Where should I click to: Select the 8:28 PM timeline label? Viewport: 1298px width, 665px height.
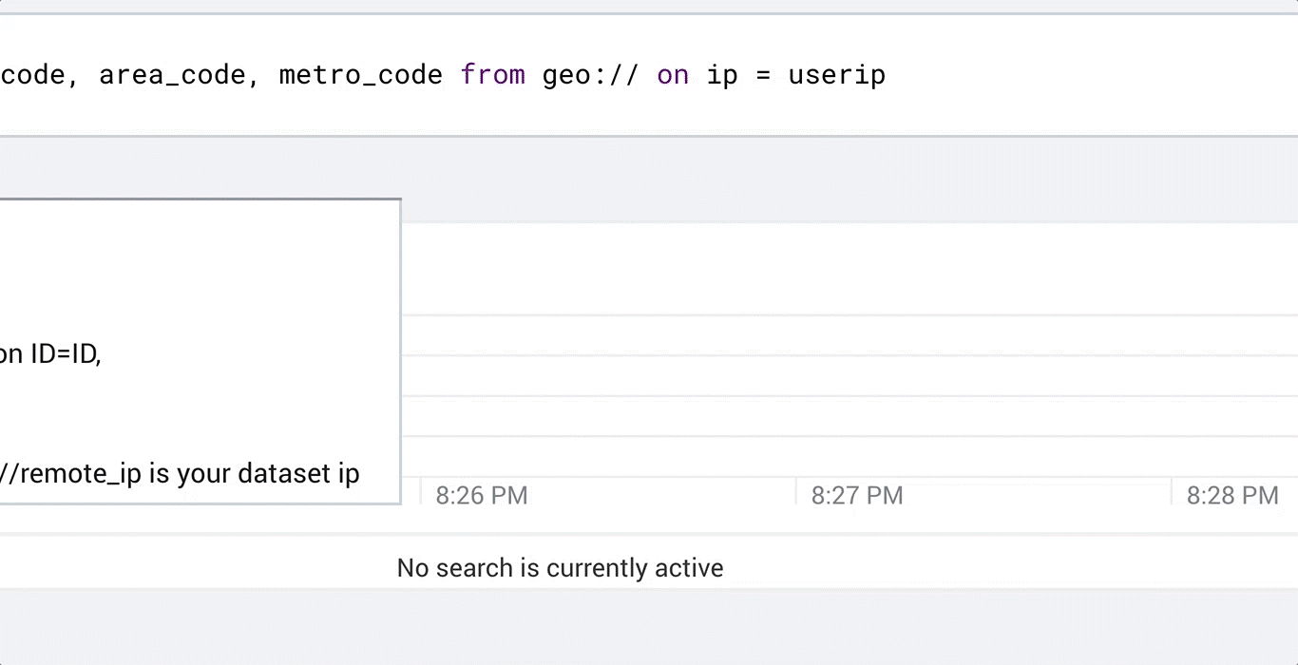(x=1232, y=495)
